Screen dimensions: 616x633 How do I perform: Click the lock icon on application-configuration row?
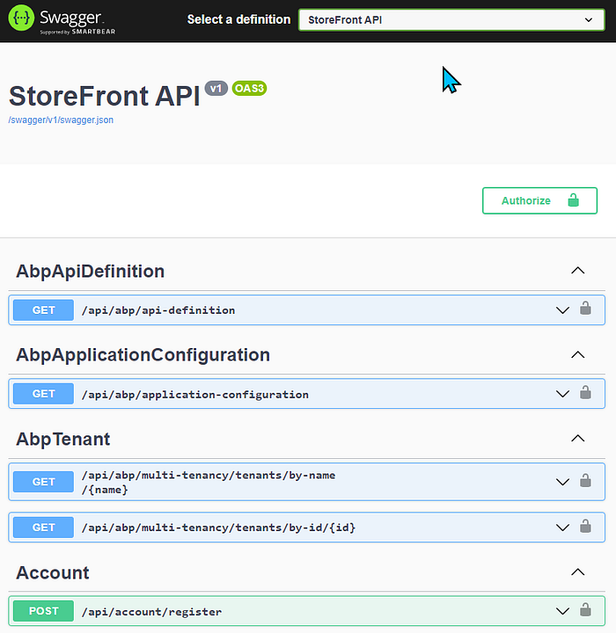[585, 392]
